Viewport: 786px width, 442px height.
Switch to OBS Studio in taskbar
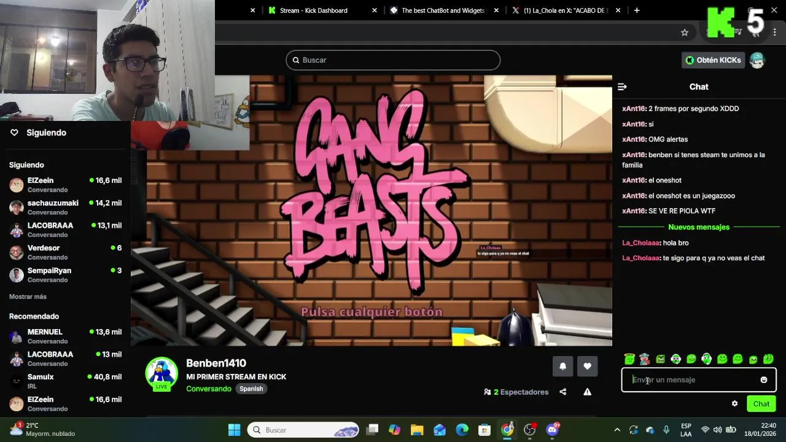(530, 430)
